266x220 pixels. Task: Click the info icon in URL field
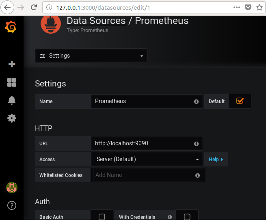[196, 144]
